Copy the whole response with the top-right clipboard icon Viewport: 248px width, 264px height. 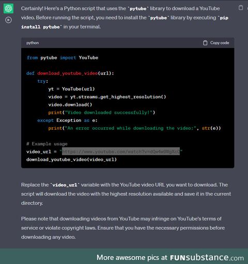241,8
